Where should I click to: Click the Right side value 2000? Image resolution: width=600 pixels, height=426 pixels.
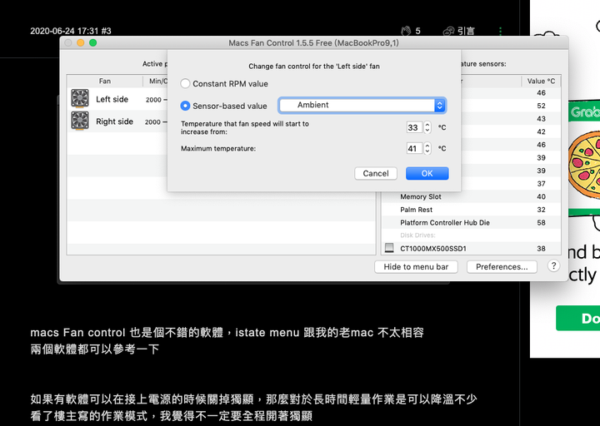[152, 121]
